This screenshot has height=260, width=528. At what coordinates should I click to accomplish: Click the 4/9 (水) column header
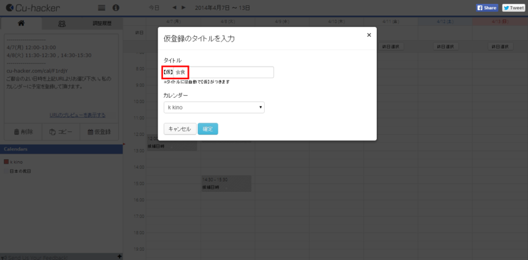tap(282, 22)
